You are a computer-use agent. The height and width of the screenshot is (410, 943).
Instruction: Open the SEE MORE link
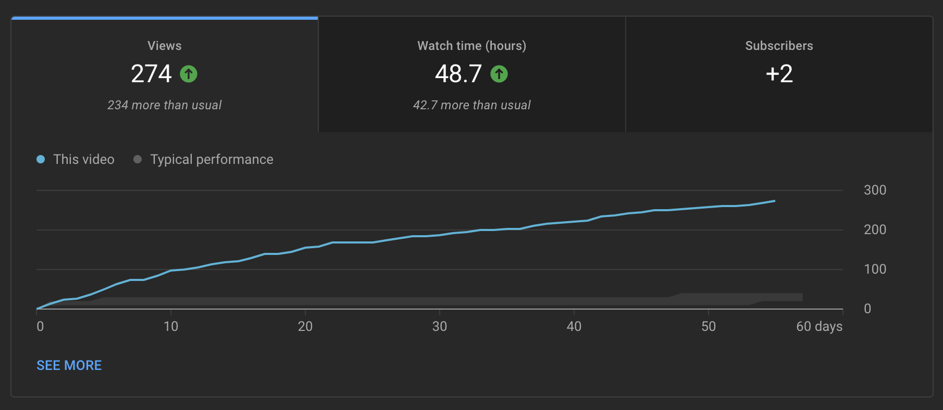click(69, 365)
